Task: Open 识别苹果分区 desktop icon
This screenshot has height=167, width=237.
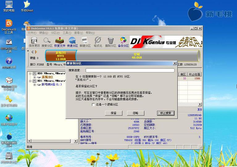Action: pyautogui.click(x=9, y=158)
